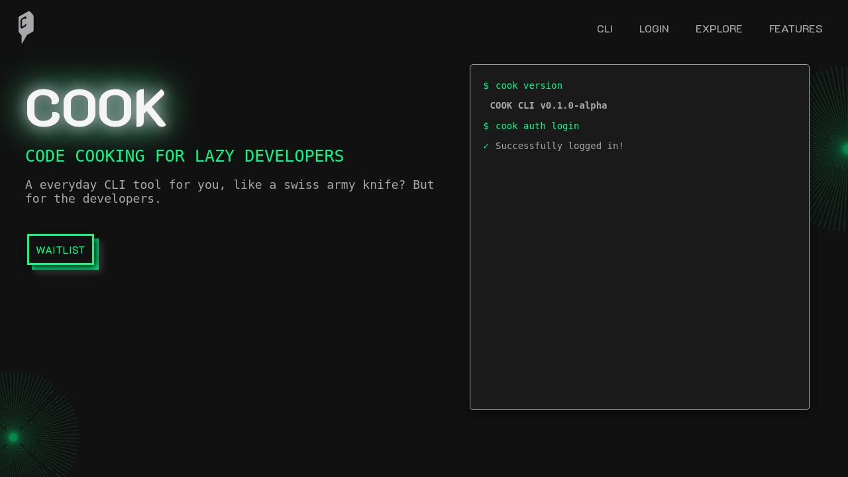Click the swiss army knife description text
This screenshot has height=477, width=848.
point(230,191)
